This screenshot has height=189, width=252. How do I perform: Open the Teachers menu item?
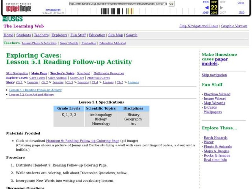point(41,35)
